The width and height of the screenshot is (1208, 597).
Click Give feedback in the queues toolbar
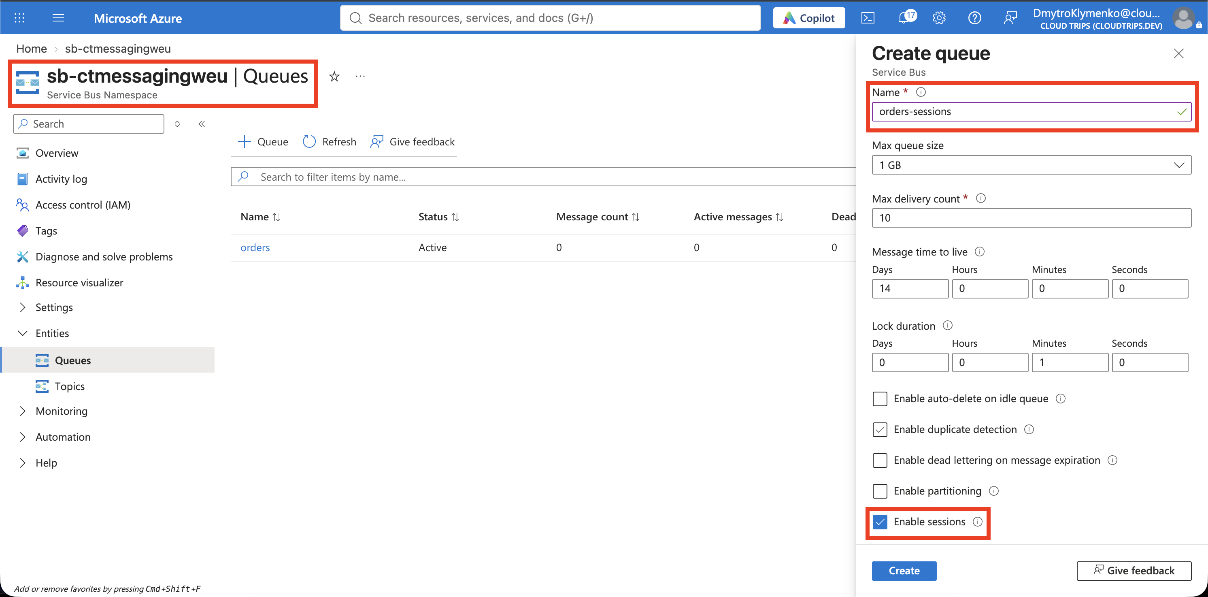click(x=413, y=142)
